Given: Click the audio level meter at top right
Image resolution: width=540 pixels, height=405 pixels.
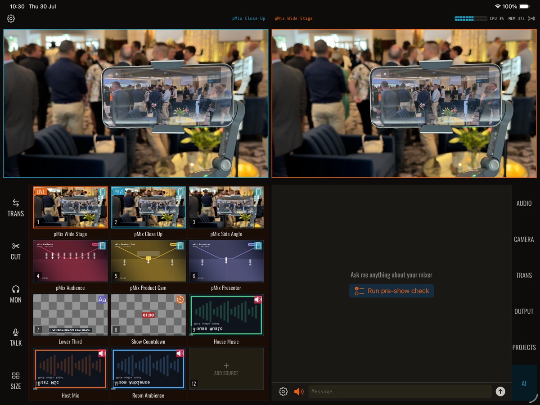Looking at the screenshot, I should tap(471, 18).
